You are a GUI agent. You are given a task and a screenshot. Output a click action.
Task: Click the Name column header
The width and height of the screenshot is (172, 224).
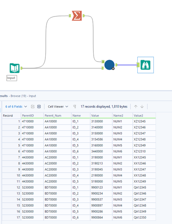pos(81,116)
